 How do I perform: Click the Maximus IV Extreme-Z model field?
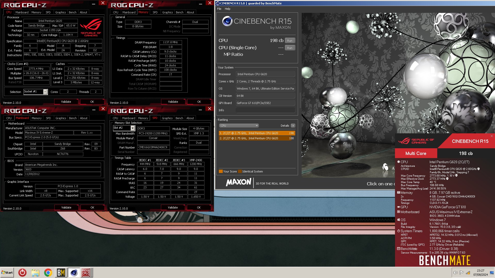[49, 133]
